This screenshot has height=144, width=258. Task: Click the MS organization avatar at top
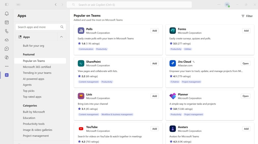point(18,5)
